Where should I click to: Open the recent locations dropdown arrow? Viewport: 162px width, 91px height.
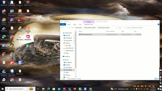tap(68, 28)
